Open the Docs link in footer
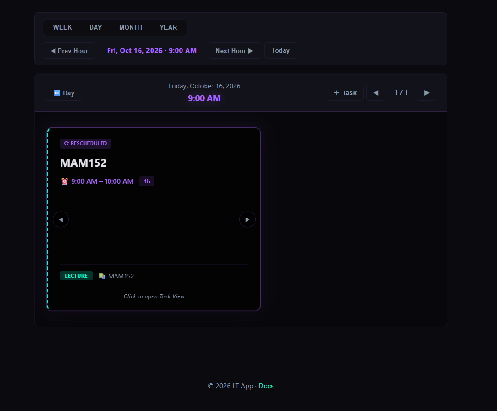This screenshot has height=411, width=497. pos(266,386)
